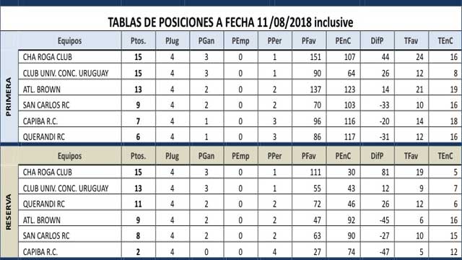The image size is (462, 260).
Task: Select CLUB UNIV. CONC. URUGUAY in Primera
Action: tap(66, 73)
